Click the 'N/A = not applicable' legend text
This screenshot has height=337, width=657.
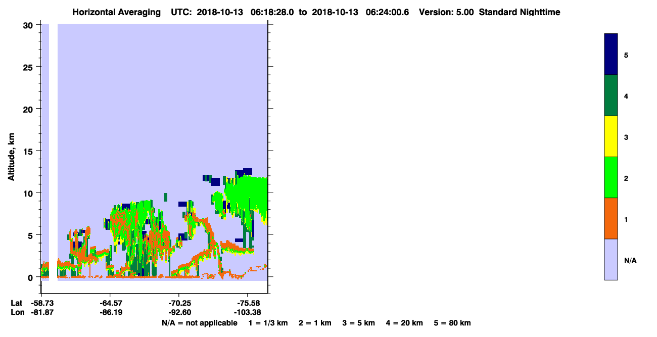(x=199, y=323)
